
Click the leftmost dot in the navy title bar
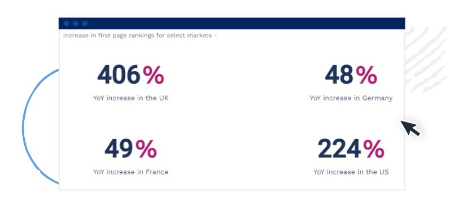coord(67,24)
